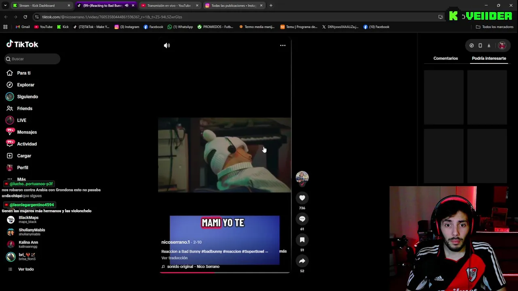Open Chrome apps grid in bookmarks bar
Screen dimensions: 518x291
pos(5,27)
